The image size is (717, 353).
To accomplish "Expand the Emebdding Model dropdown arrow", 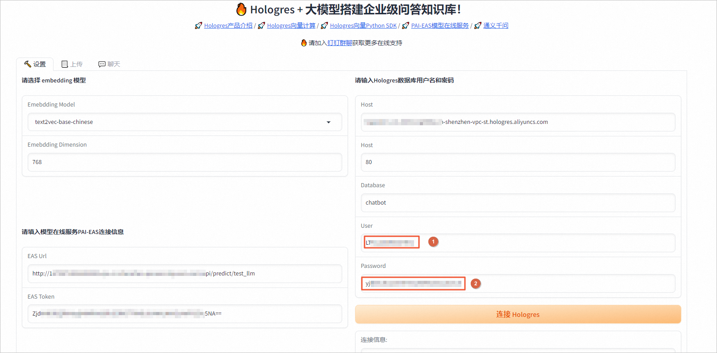I will (x=328, y=122).
